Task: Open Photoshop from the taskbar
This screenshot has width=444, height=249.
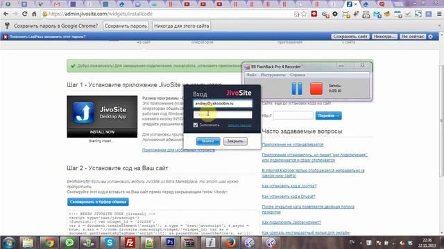Action: pos(170,243)
